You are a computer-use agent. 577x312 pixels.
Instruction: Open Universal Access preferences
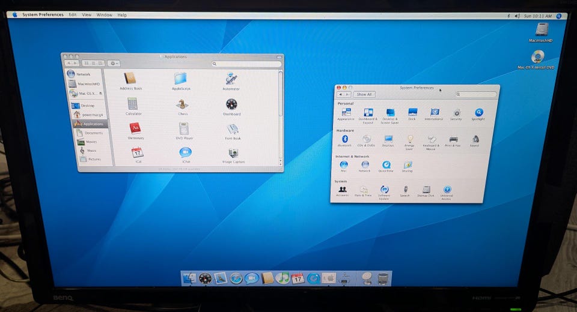(x=447, y=192)
